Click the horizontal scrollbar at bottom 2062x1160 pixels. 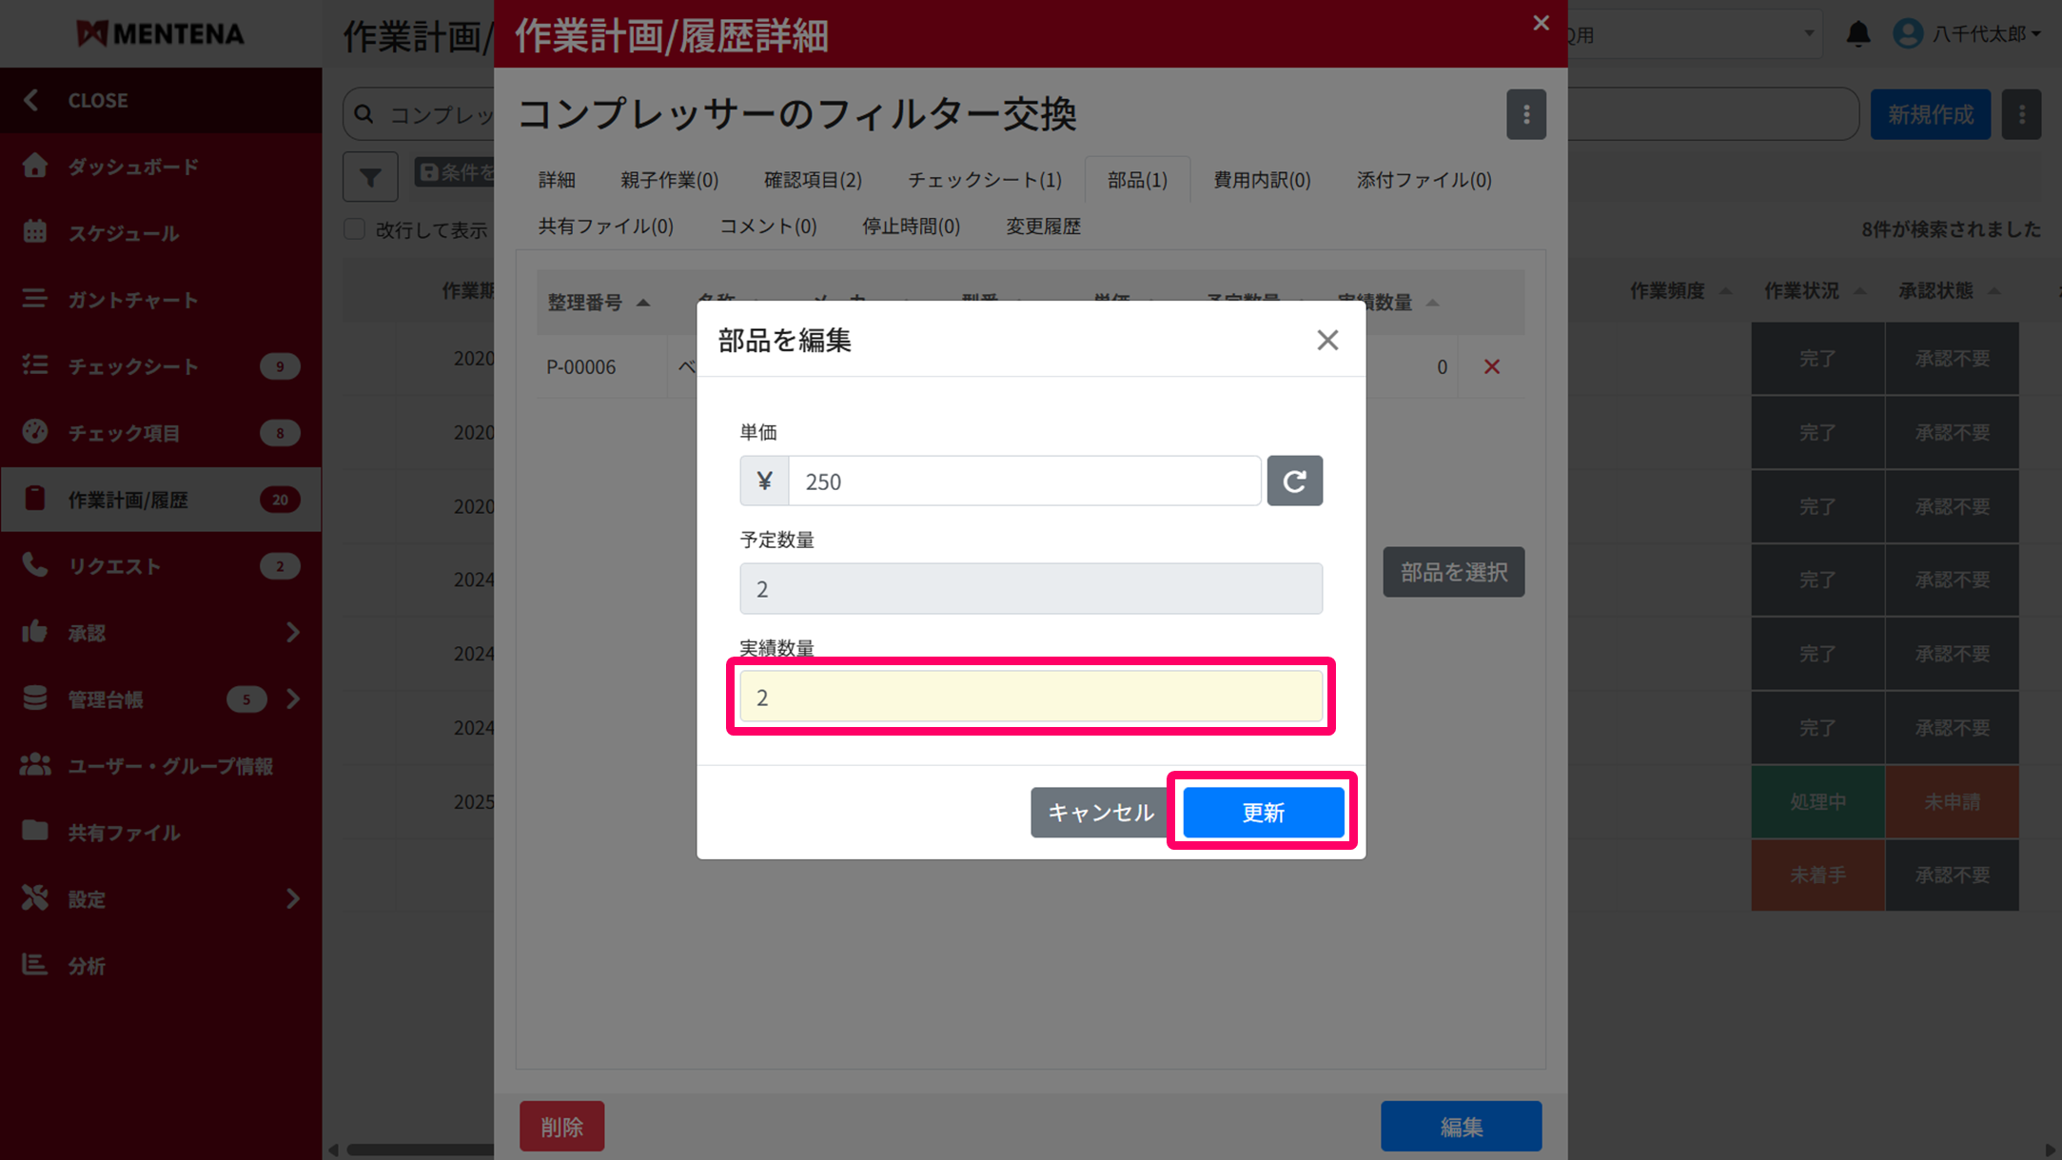[x=419, y=1150]
